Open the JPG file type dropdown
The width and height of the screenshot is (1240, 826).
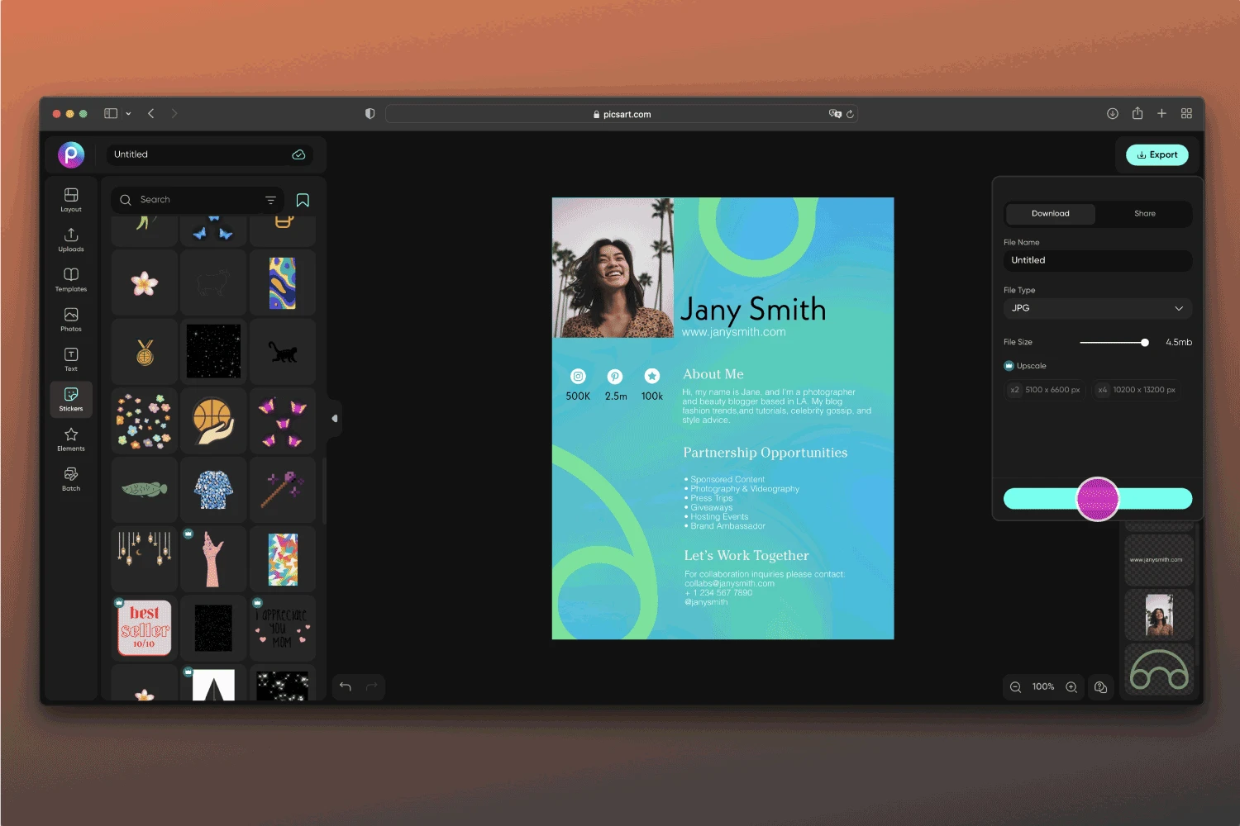tap(1097, 308)
